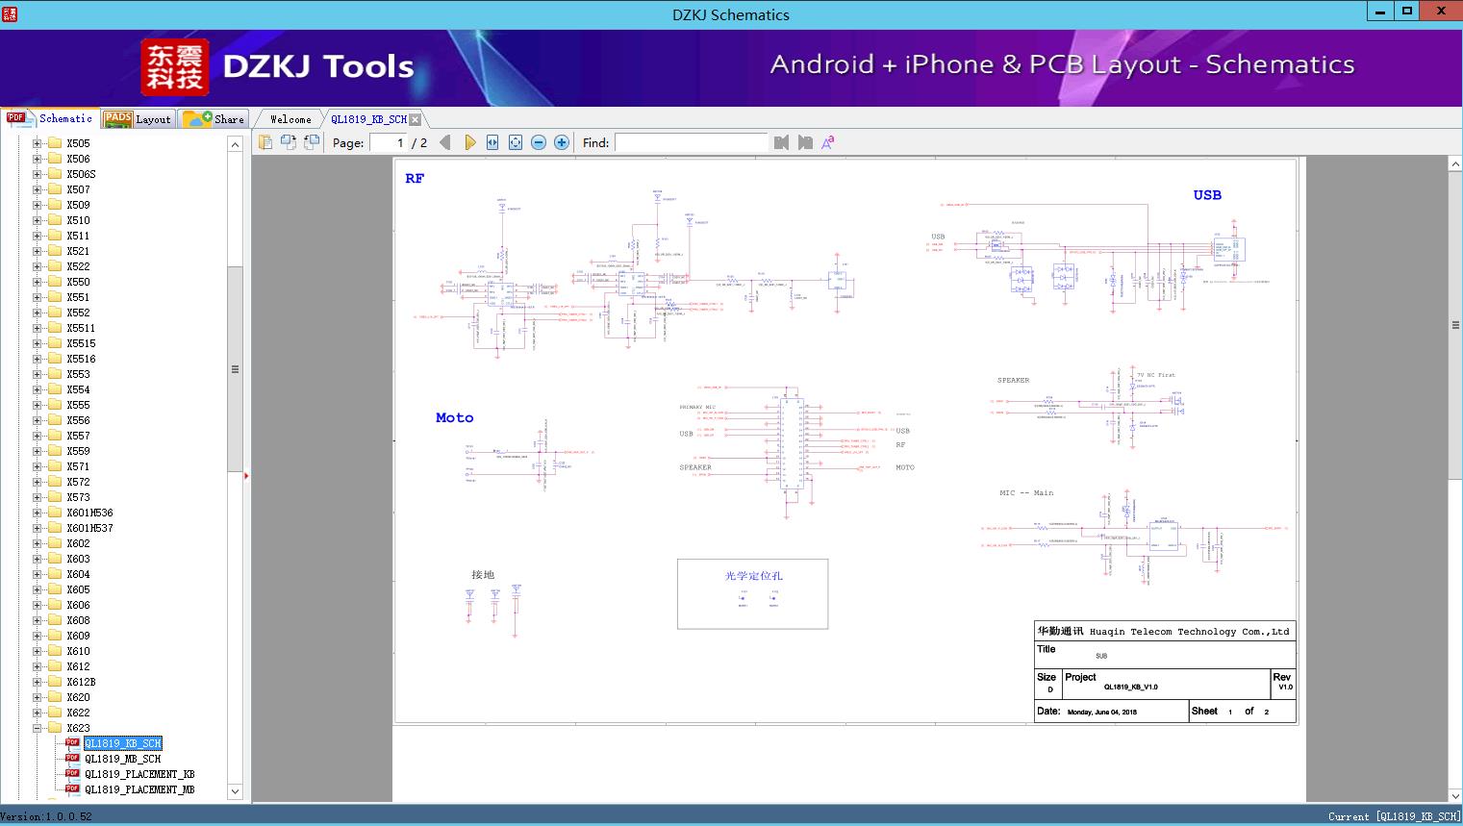Switch to the PADS Layout tab
The height and width of the screenshot is (826, 1463).
click(138, 119)
